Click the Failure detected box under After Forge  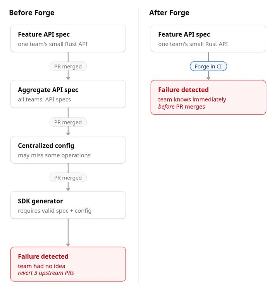[208, 97]
